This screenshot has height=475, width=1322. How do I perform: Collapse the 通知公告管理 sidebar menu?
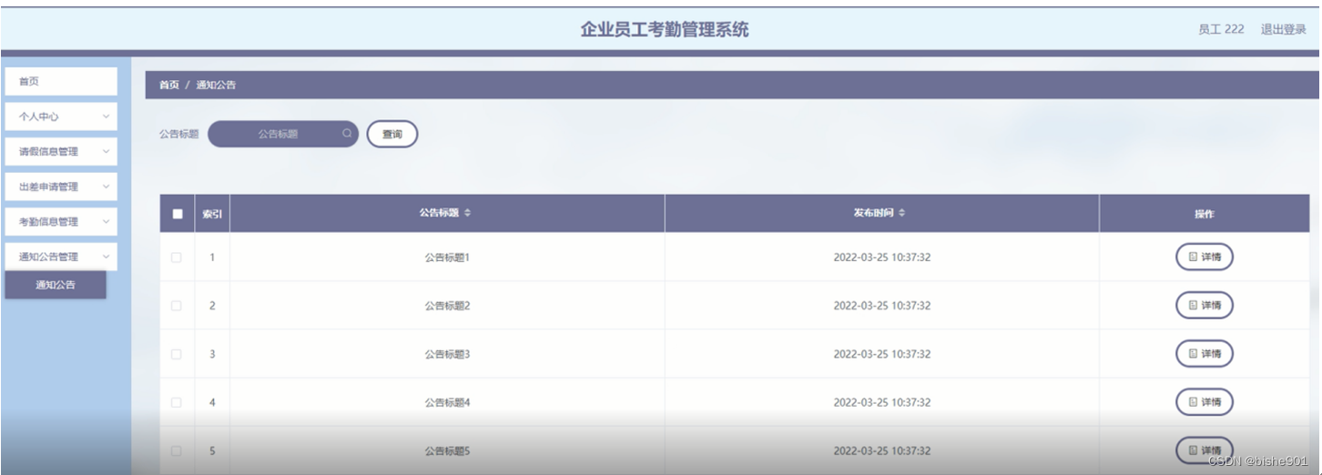(61, 257)
